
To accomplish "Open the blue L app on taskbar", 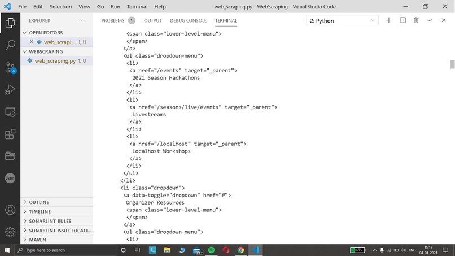I will point(152,250).
